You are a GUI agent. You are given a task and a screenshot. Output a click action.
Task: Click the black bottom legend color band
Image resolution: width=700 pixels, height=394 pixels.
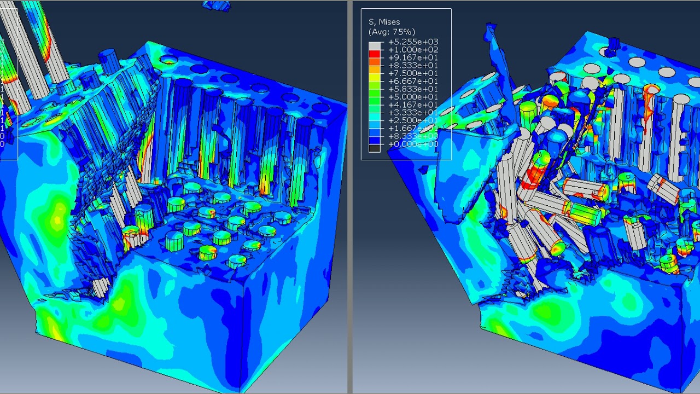coord(374,148)
